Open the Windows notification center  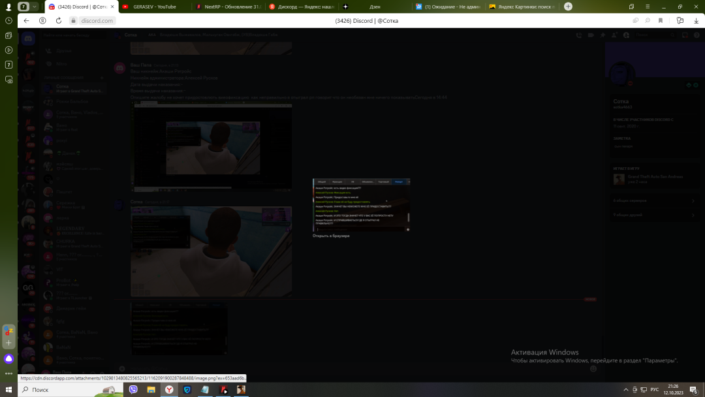coord(694,390)
